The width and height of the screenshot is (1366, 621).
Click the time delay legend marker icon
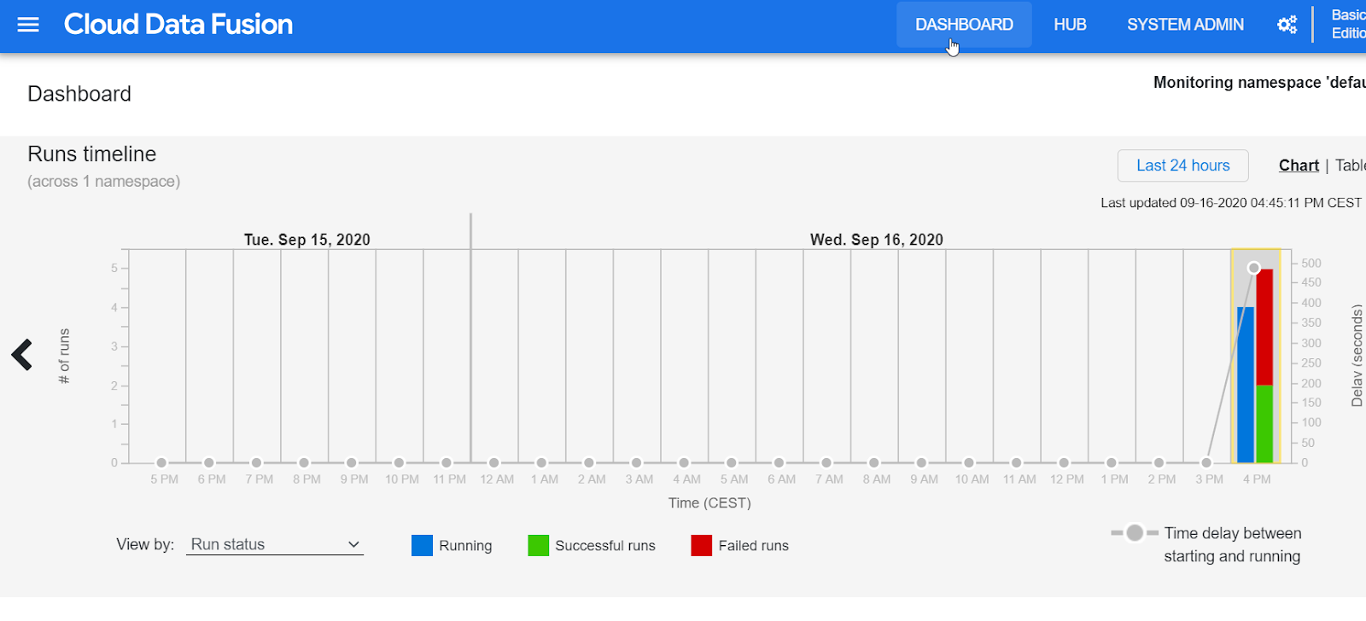point(1135,533)
